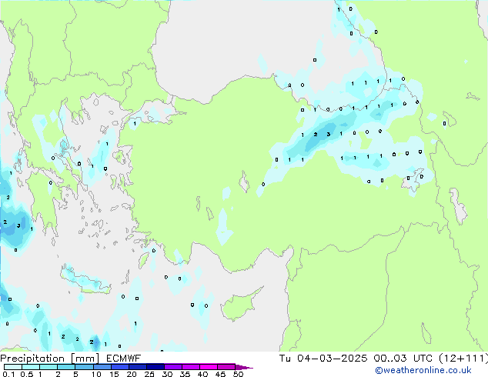Click the value '3' in the Ionian Sea

18,225
